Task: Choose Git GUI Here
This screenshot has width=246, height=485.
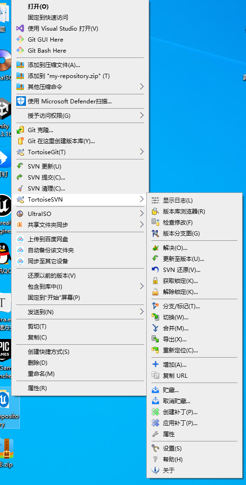Action: coord(80,40)
